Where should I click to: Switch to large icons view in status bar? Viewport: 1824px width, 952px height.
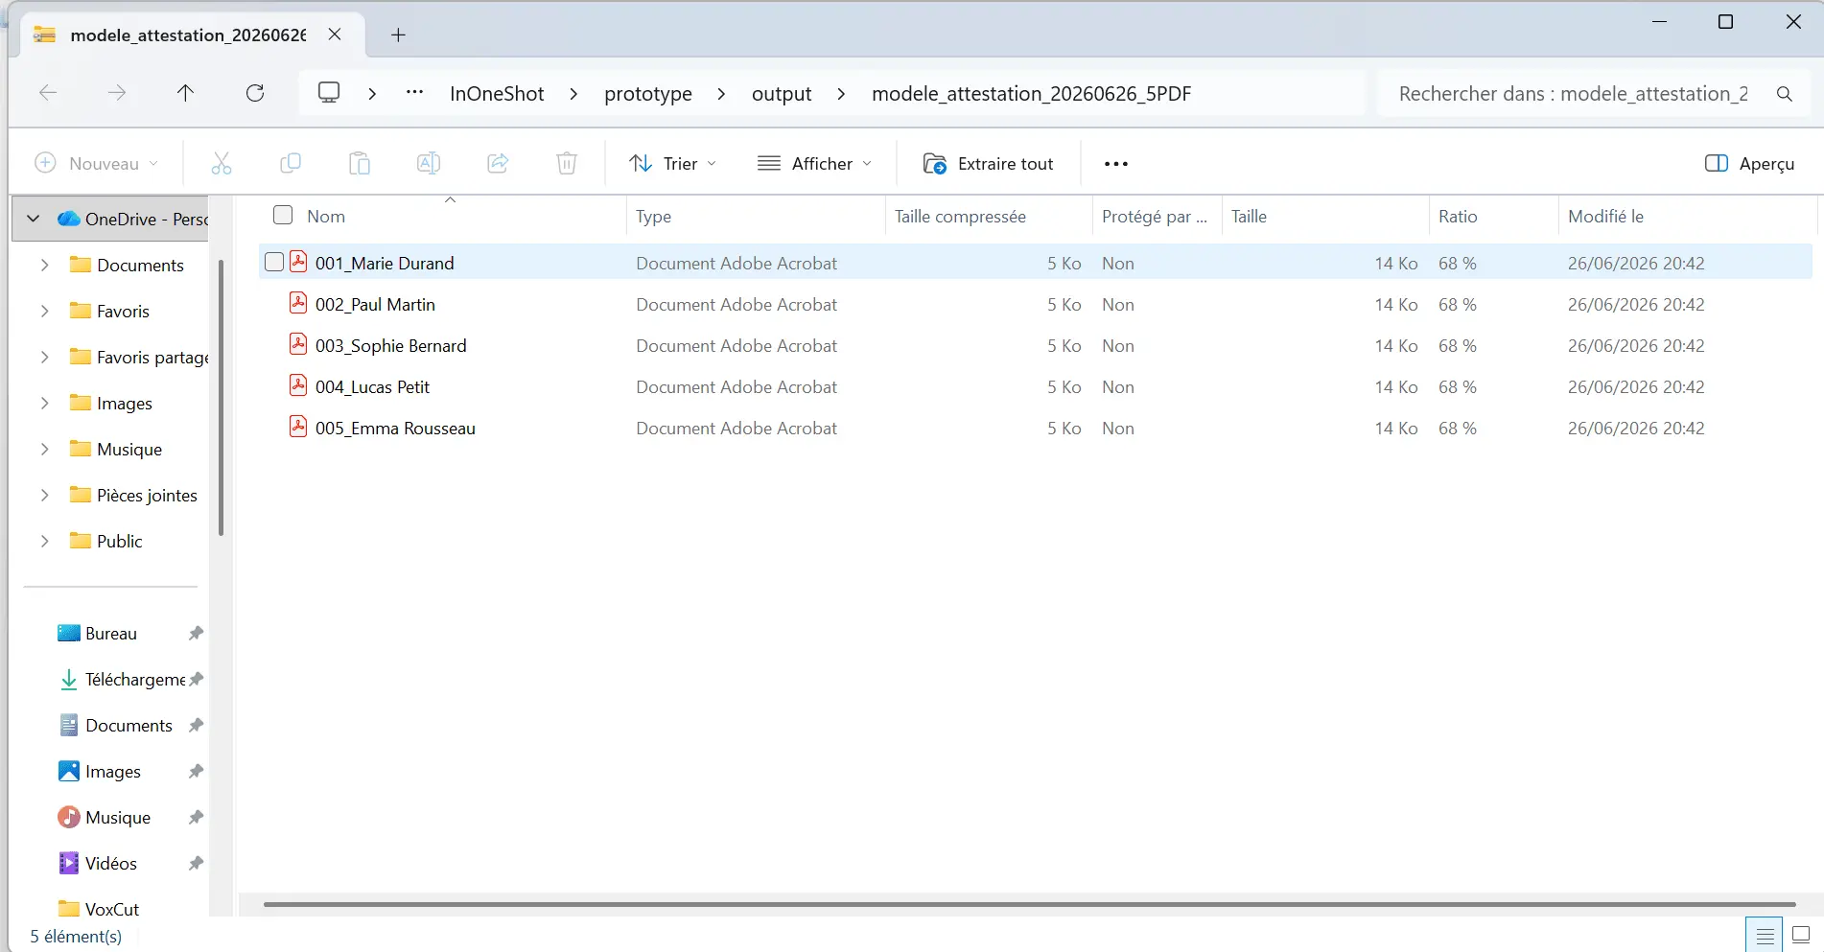click(1801, 935)
